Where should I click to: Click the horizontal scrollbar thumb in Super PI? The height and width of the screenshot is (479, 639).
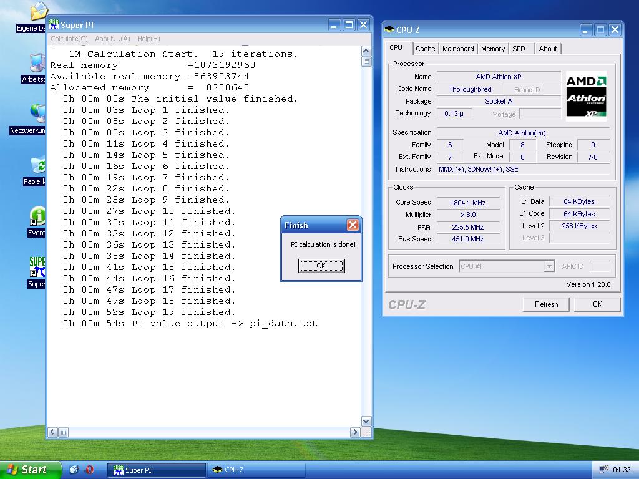coord(63,432)
